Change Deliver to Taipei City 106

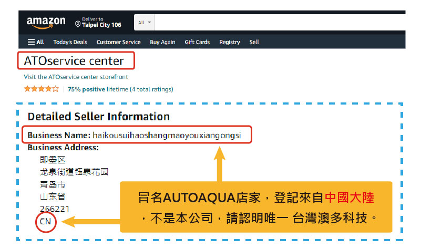tap(98, 22)
